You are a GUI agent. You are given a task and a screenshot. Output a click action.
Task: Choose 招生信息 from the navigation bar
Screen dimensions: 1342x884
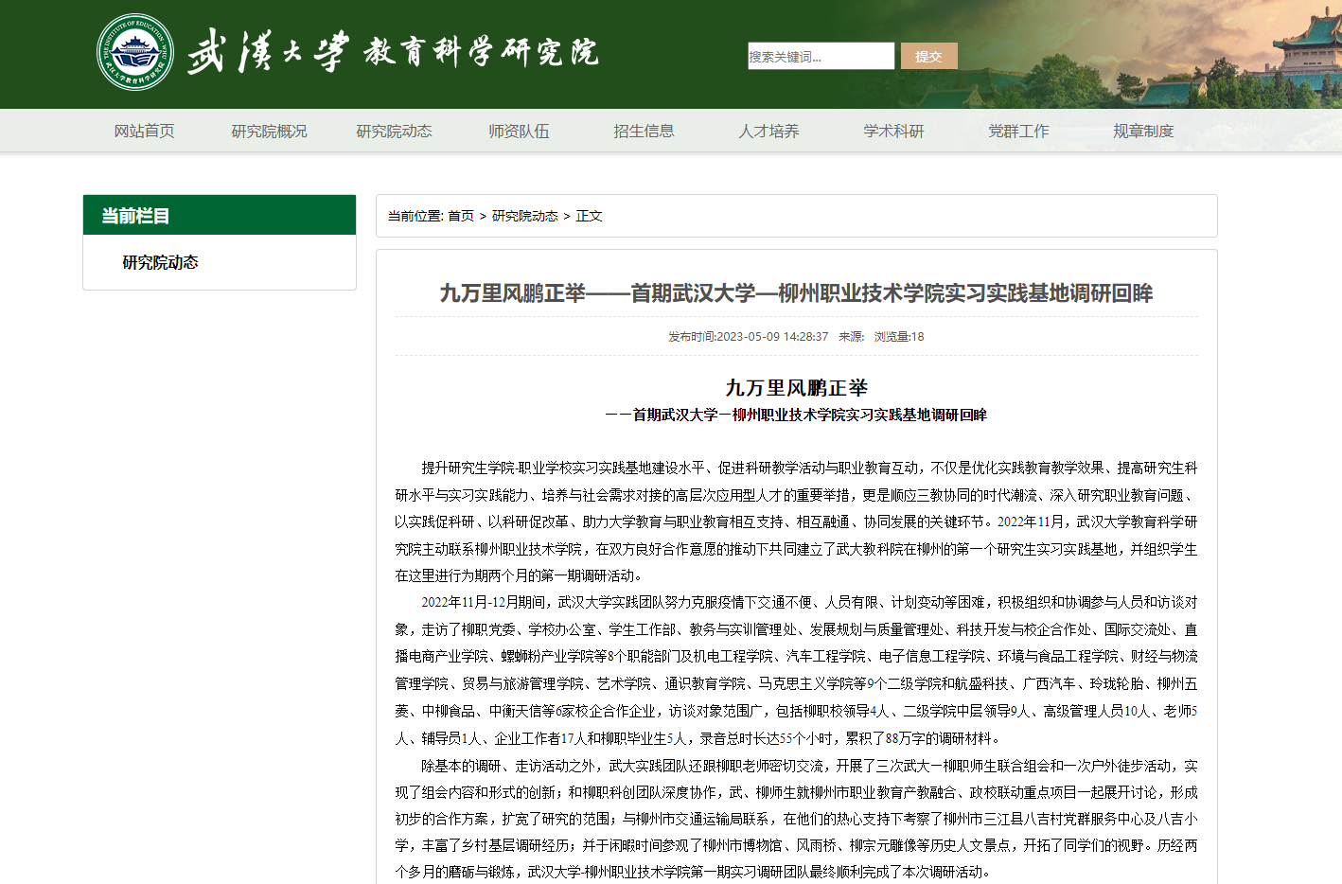[644, 131]
